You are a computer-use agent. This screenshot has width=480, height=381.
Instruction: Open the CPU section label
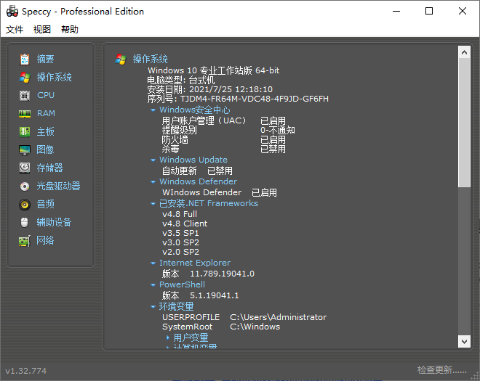[x=46, y=95]
